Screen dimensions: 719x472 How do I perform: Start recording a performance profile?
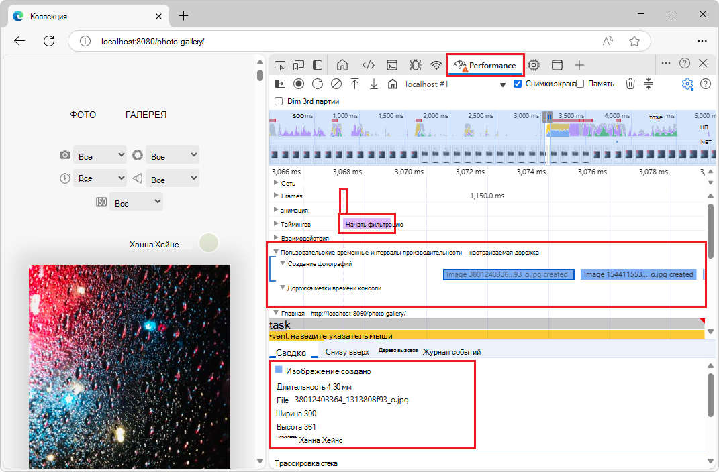coord(299,84)
